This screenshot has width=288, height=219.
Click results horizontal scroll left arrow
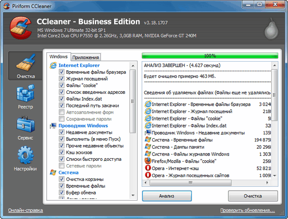click(146, 182)
